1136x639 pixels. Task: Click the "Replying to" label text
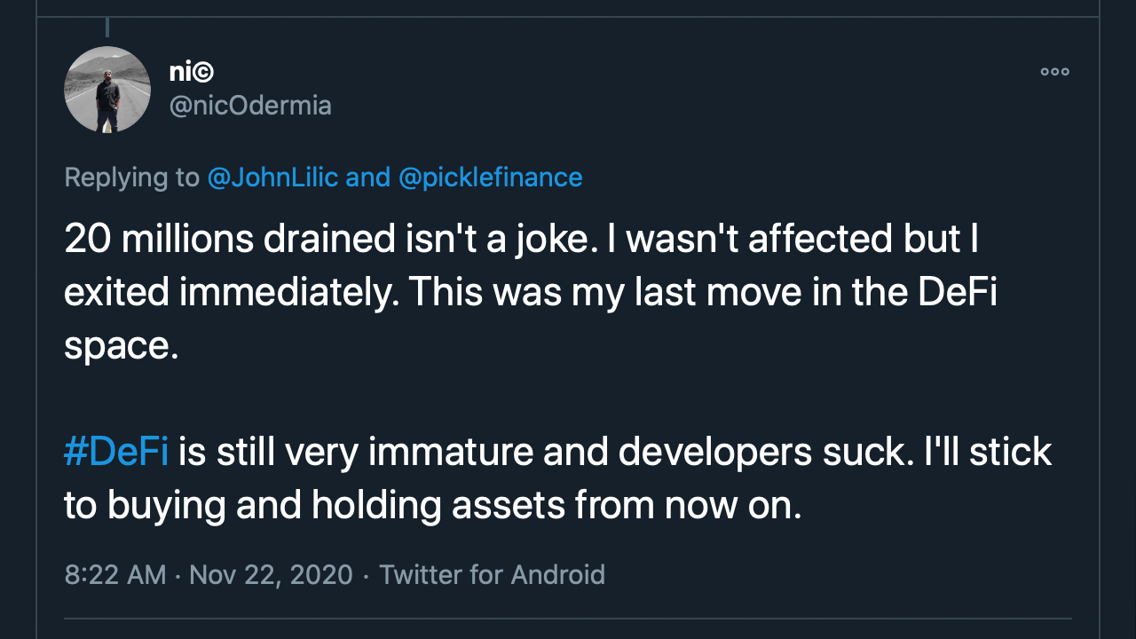click(131, 177)
